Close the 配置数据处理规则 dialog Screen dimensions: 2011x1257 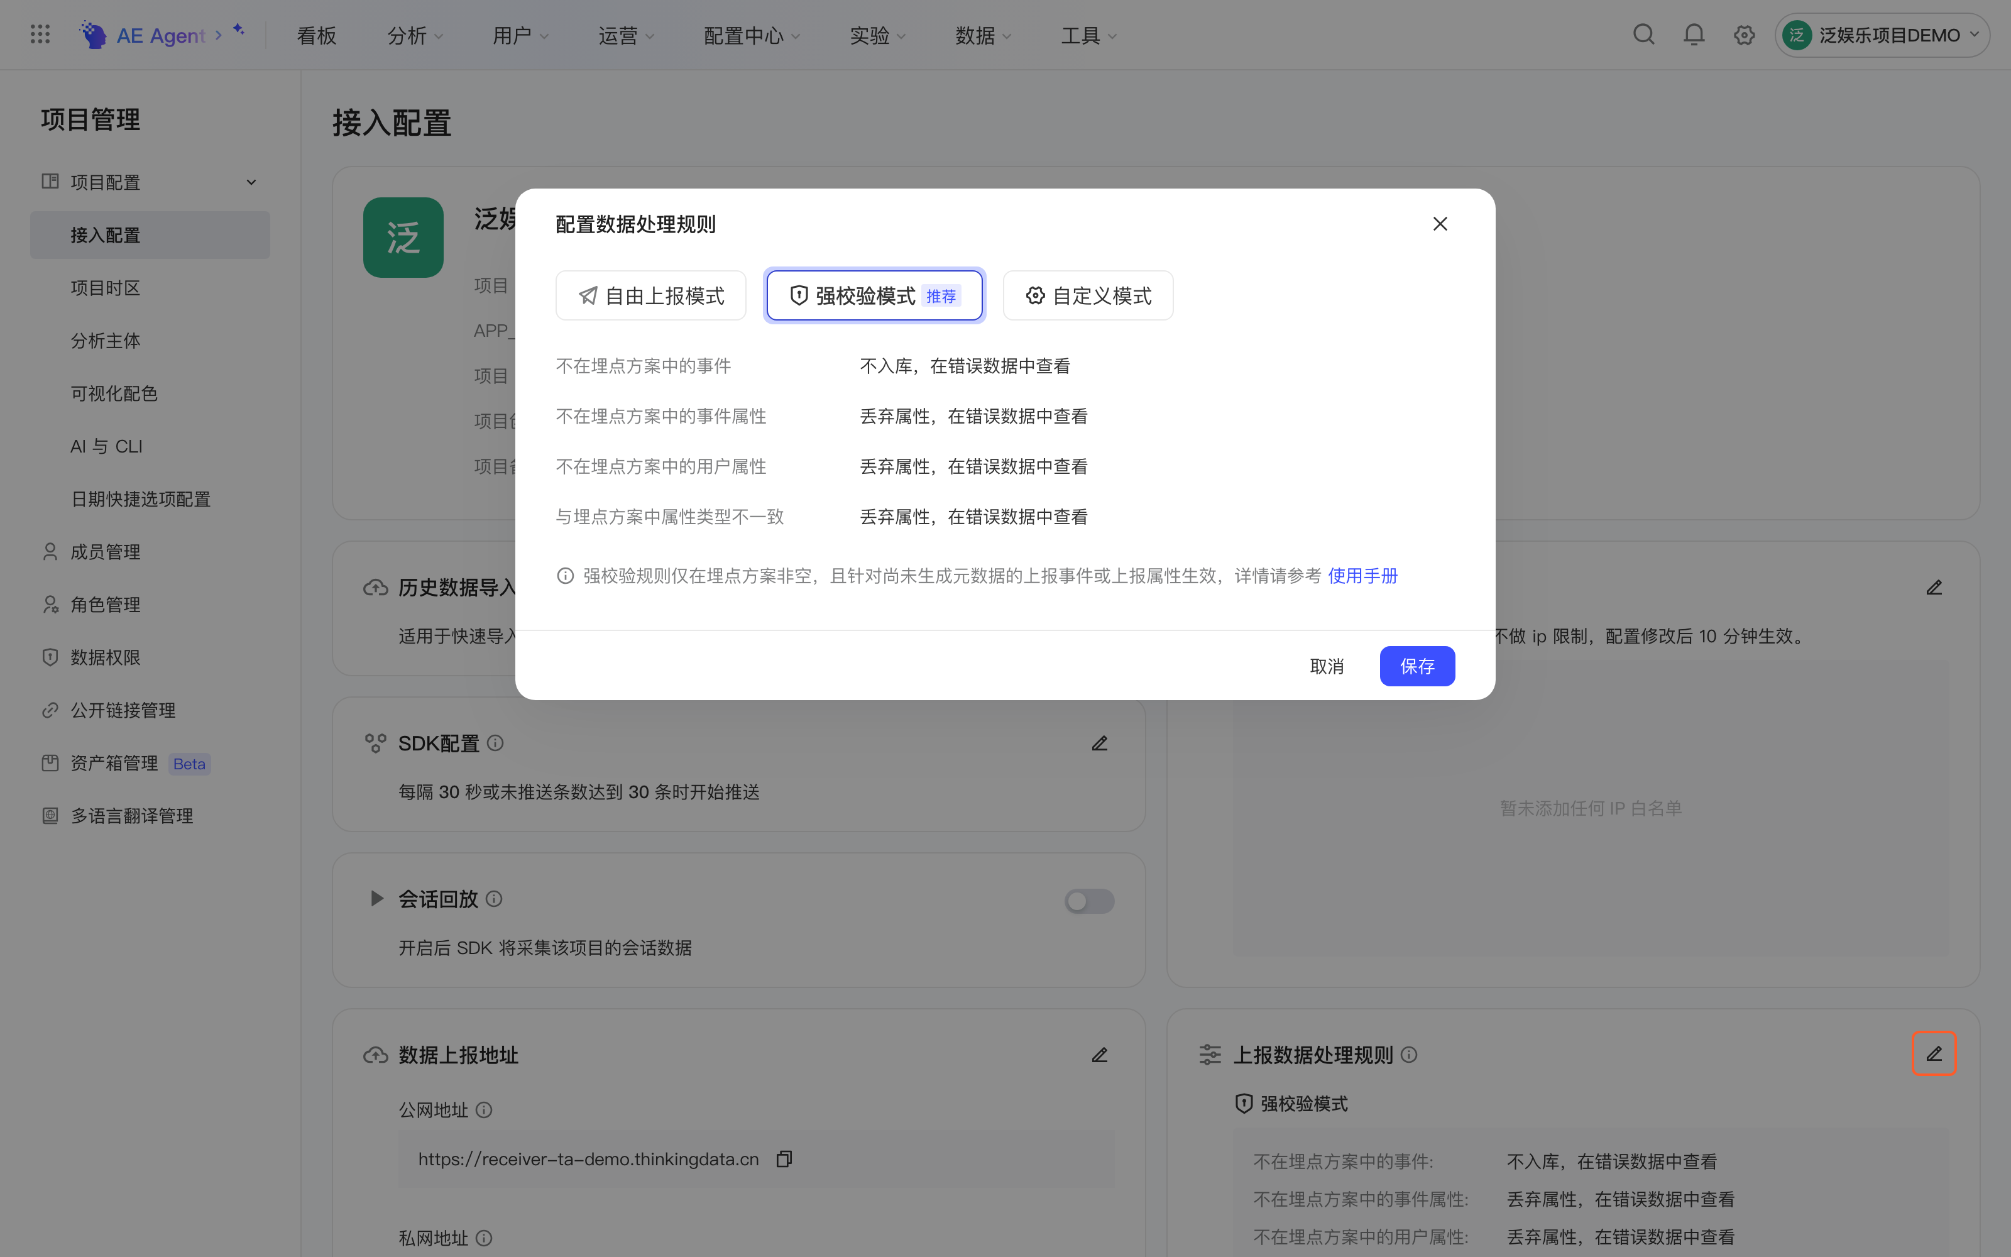point(1440,224)
